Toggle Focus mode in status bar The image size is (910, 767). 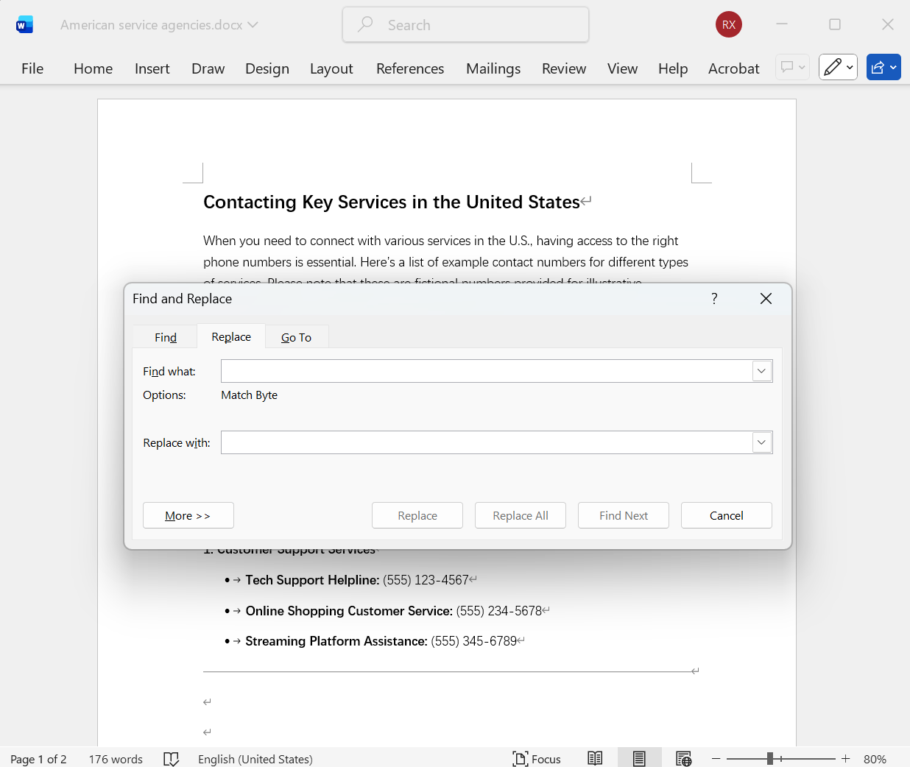(x=537, y=759)
